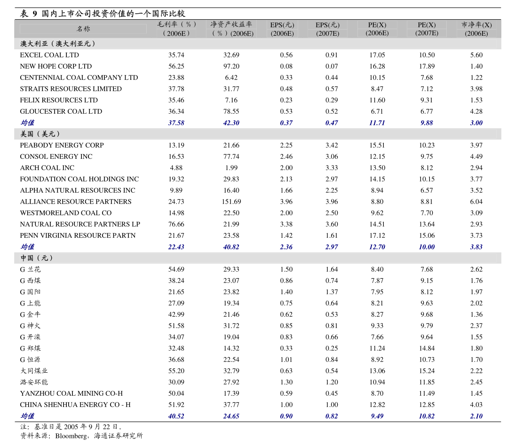The height and width of the screenshot is (447, 515).
Task: Click the 美国（美元）section heading
Action: (40, 134)
